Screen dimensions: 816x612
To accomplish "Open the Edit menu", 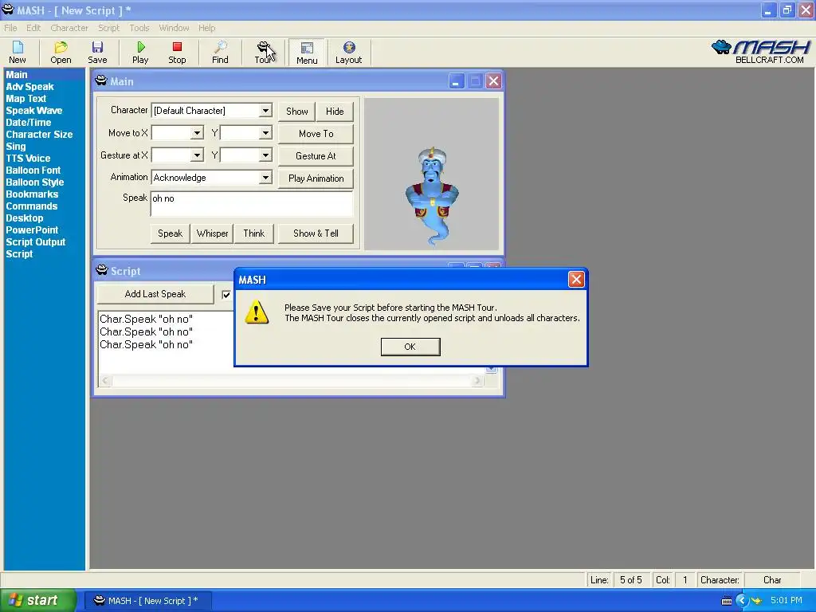I will click(x=33, y=28).
